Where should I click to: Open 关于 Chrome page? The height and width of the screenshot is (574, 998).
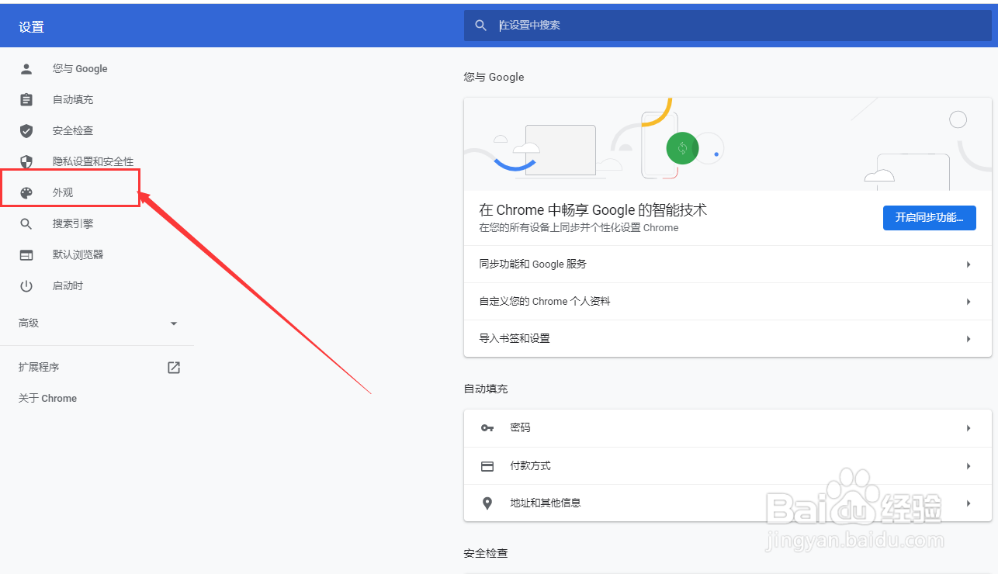47,398
